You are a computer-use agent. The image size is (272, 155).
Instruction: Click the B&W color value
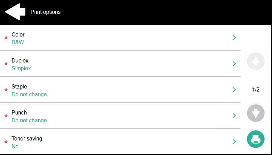tap(18, 43)
